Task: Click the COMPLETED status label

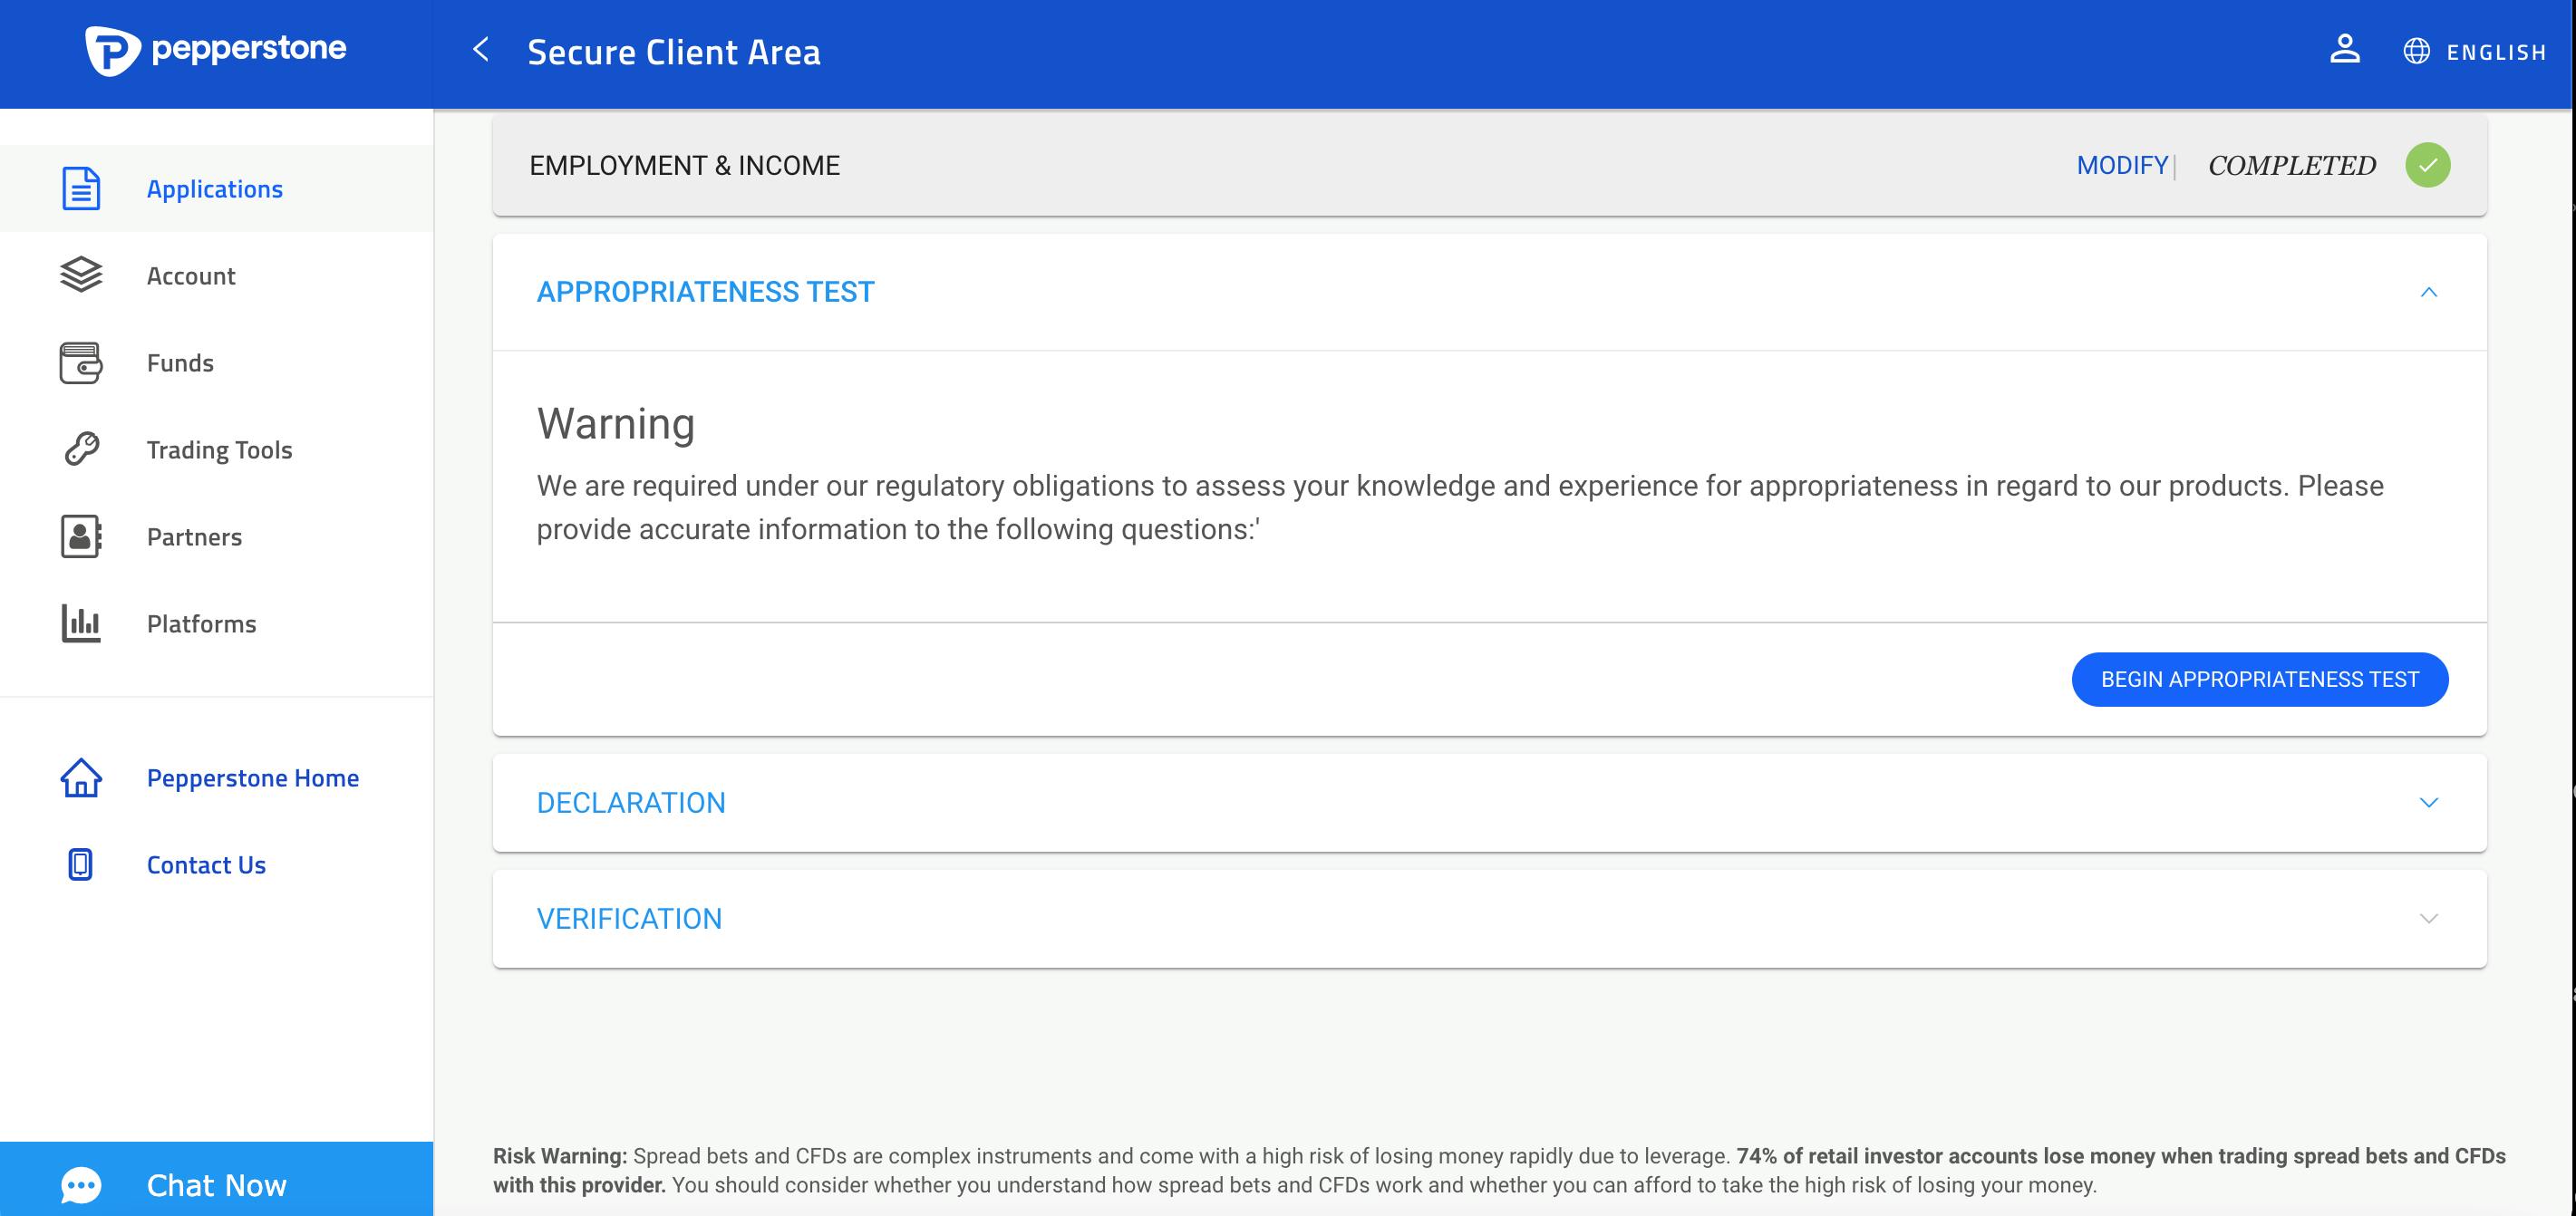Action: pyautogui.click(x=2291, y=165)
